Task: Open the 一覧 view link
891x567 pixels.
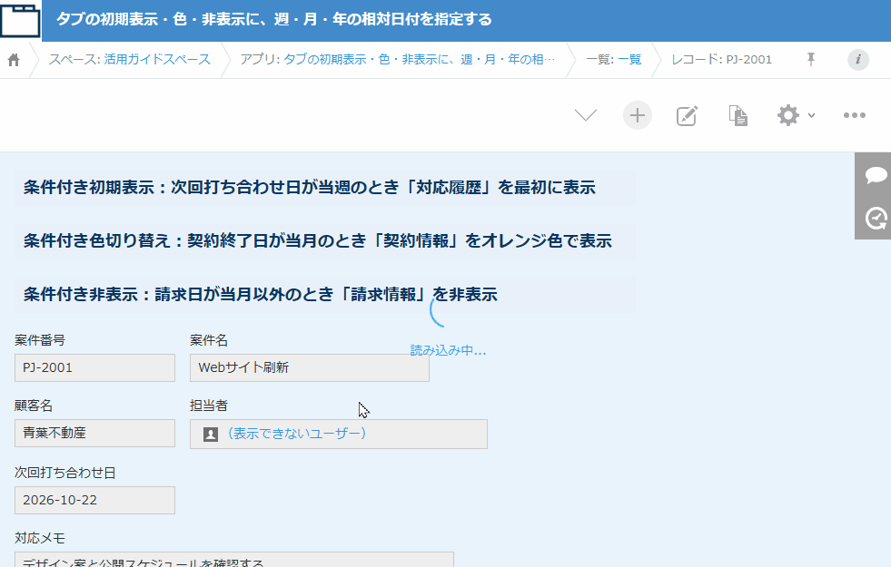Action: click(x=629, y=60)
